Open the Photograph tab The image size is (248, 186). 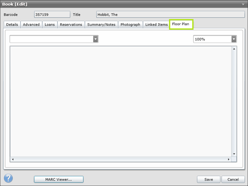coord(130,25)
